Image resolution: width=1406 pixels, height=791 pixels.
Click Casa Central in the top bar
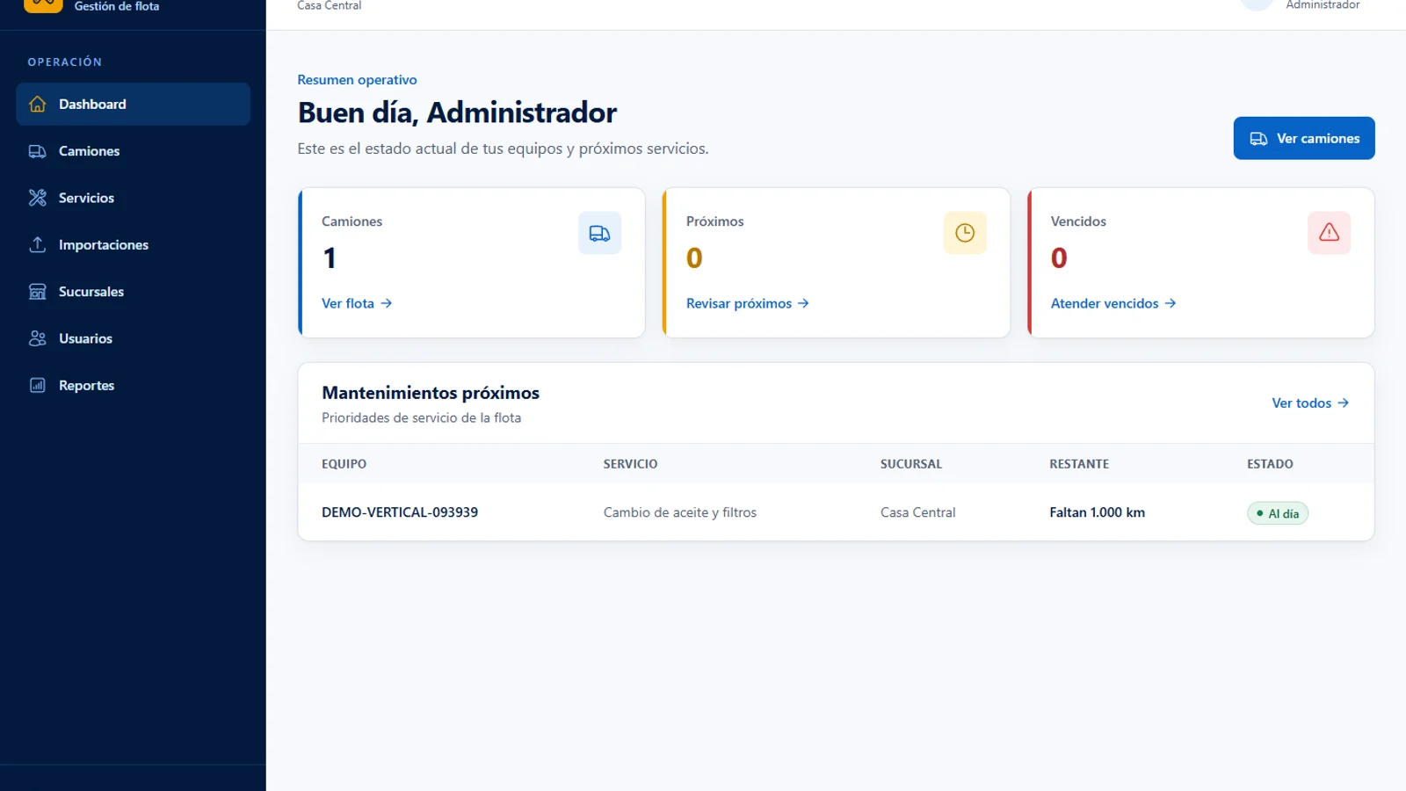pyautogui.click(x=330, y=5)
